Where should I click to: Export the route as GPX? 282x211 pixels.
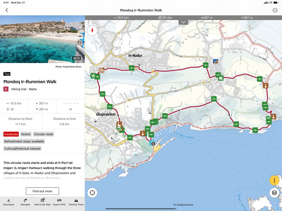pyautogui.click(x=59, y=202)
